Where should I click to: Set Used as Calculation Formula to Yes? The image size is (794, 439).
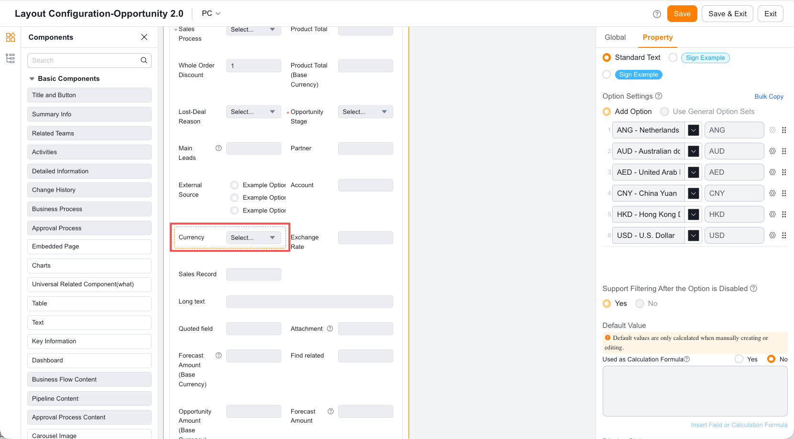(739, 359)
